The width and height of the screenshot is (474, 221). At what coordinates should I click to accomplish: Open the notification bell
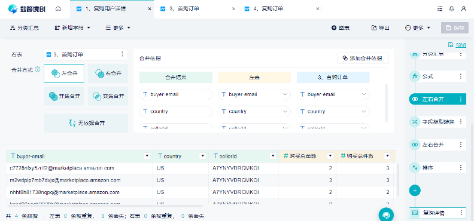(452, 9)
